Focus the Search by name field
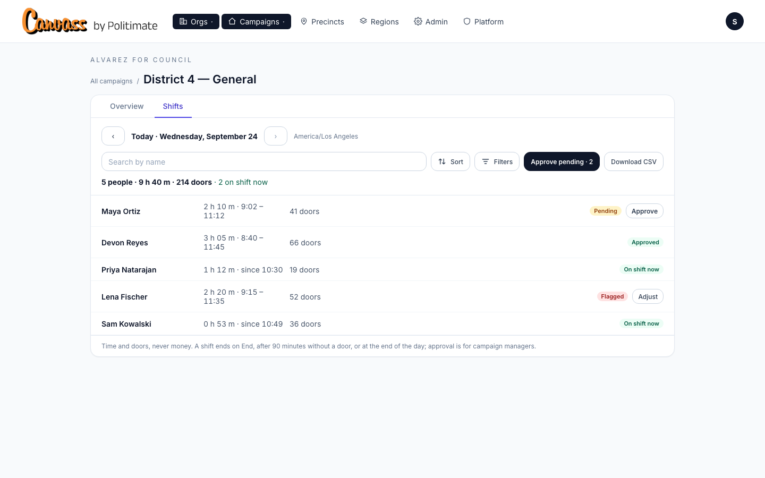The width and height of the screenshot is (765, 478). (x=264, y=161)
